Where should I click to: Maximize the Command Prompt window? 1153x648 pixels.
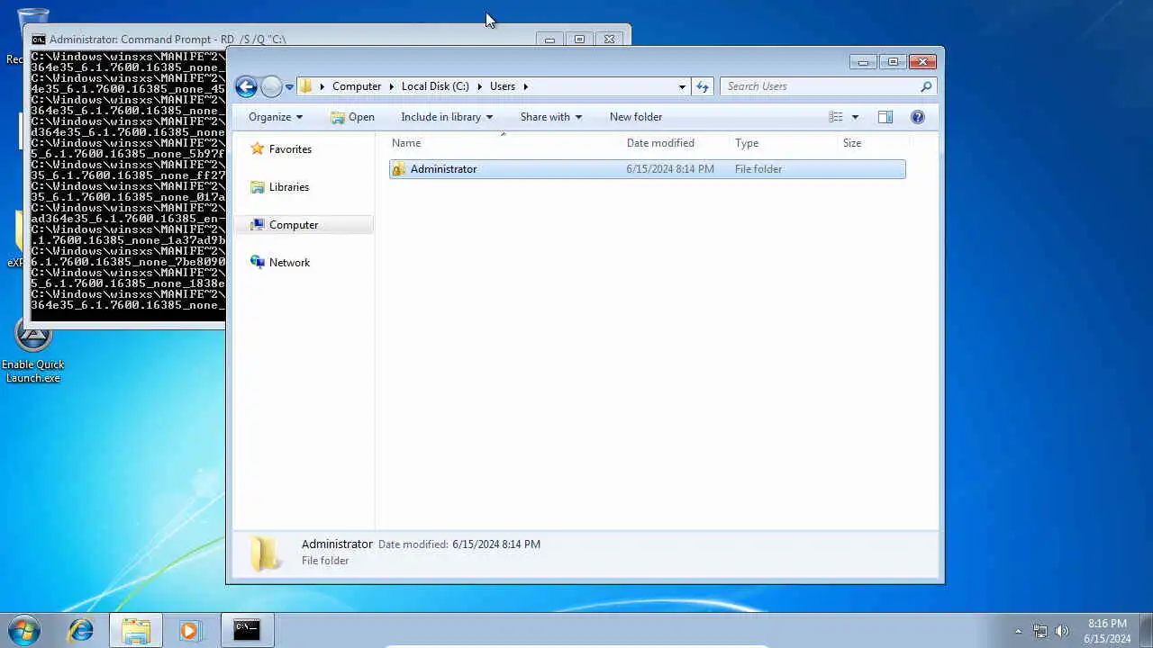[x=579, y=40]
